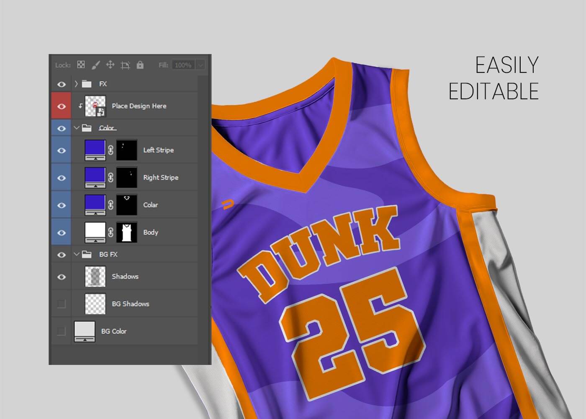Enable Lock transparent pixels
This screenshot has width=586, height=419.
pos(80,65)
